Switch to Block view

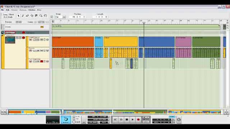[x=11, y=15]
